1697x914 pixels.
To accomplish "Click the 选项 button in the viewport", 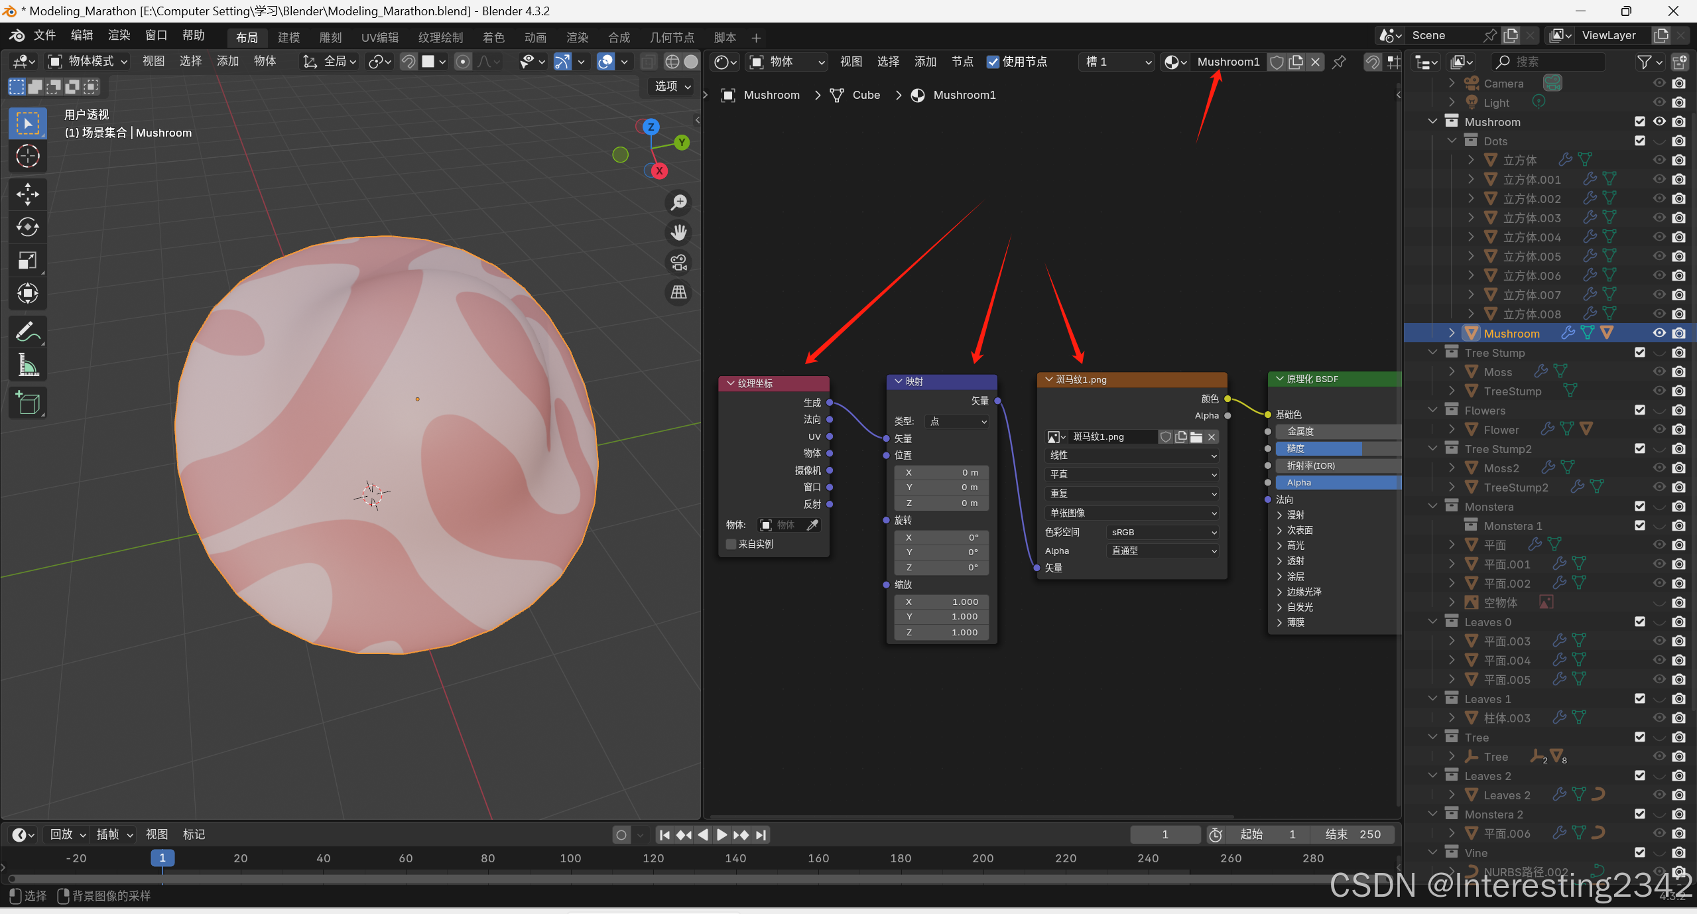I will click(x=672, y=86).
